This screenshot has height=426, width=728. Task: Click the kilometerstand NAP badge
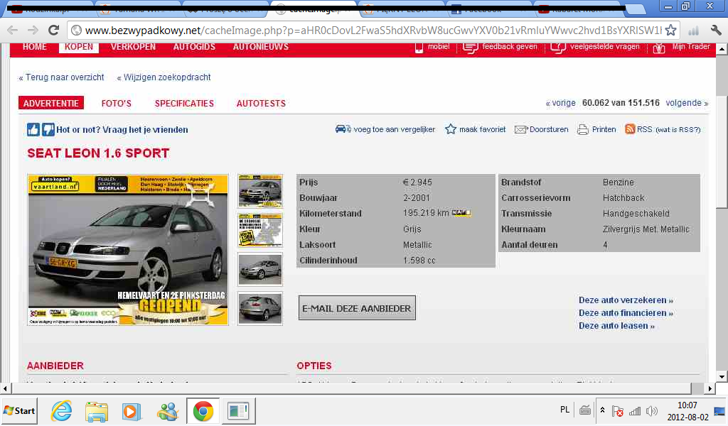pos(461,213)
